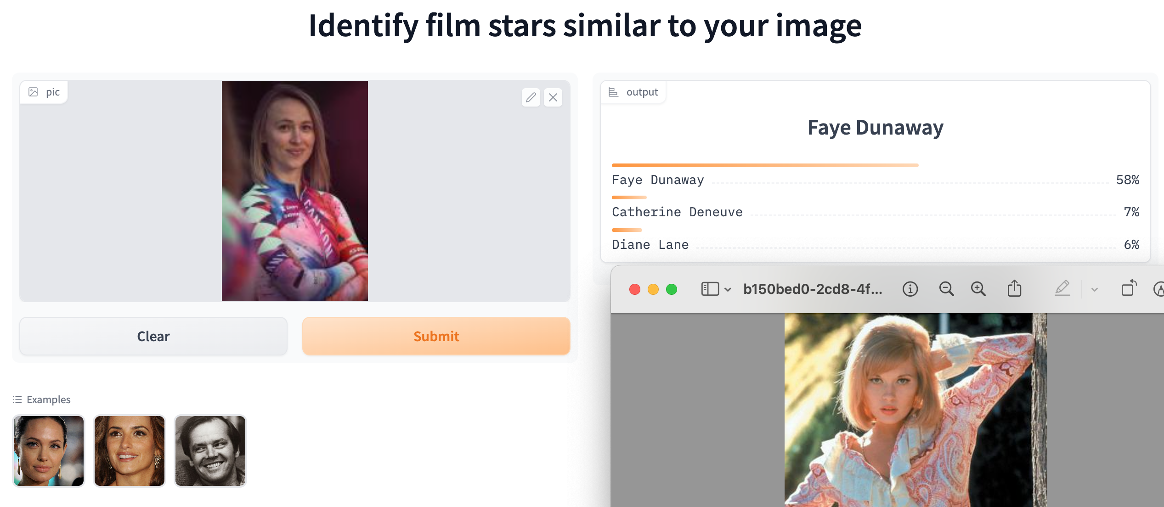Click the uploaded cyclist photo
Image resolution: width=1164 pixels, height=507 pixels.
pos(294,191)
